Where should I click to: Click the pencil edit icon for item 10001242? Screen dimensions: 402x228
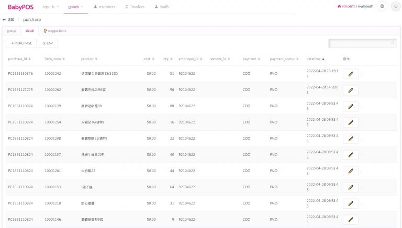tap(350, 74)
